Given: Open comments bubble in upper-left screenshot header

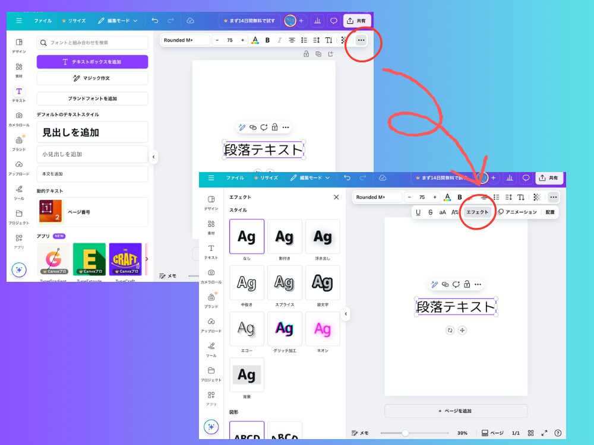Looking at the screenshot, I should click(x=334, y=21).
